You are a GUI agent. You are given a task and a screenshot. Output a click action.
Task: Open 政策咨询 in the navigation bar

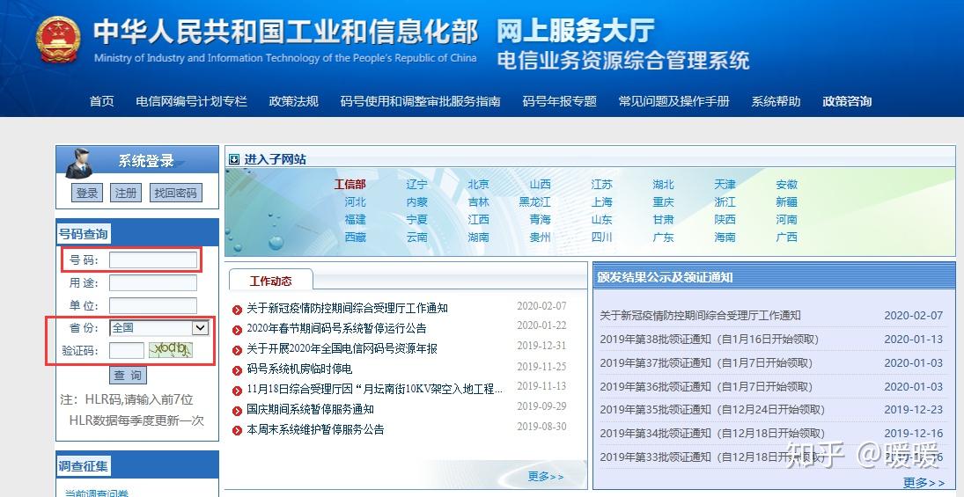847,101
